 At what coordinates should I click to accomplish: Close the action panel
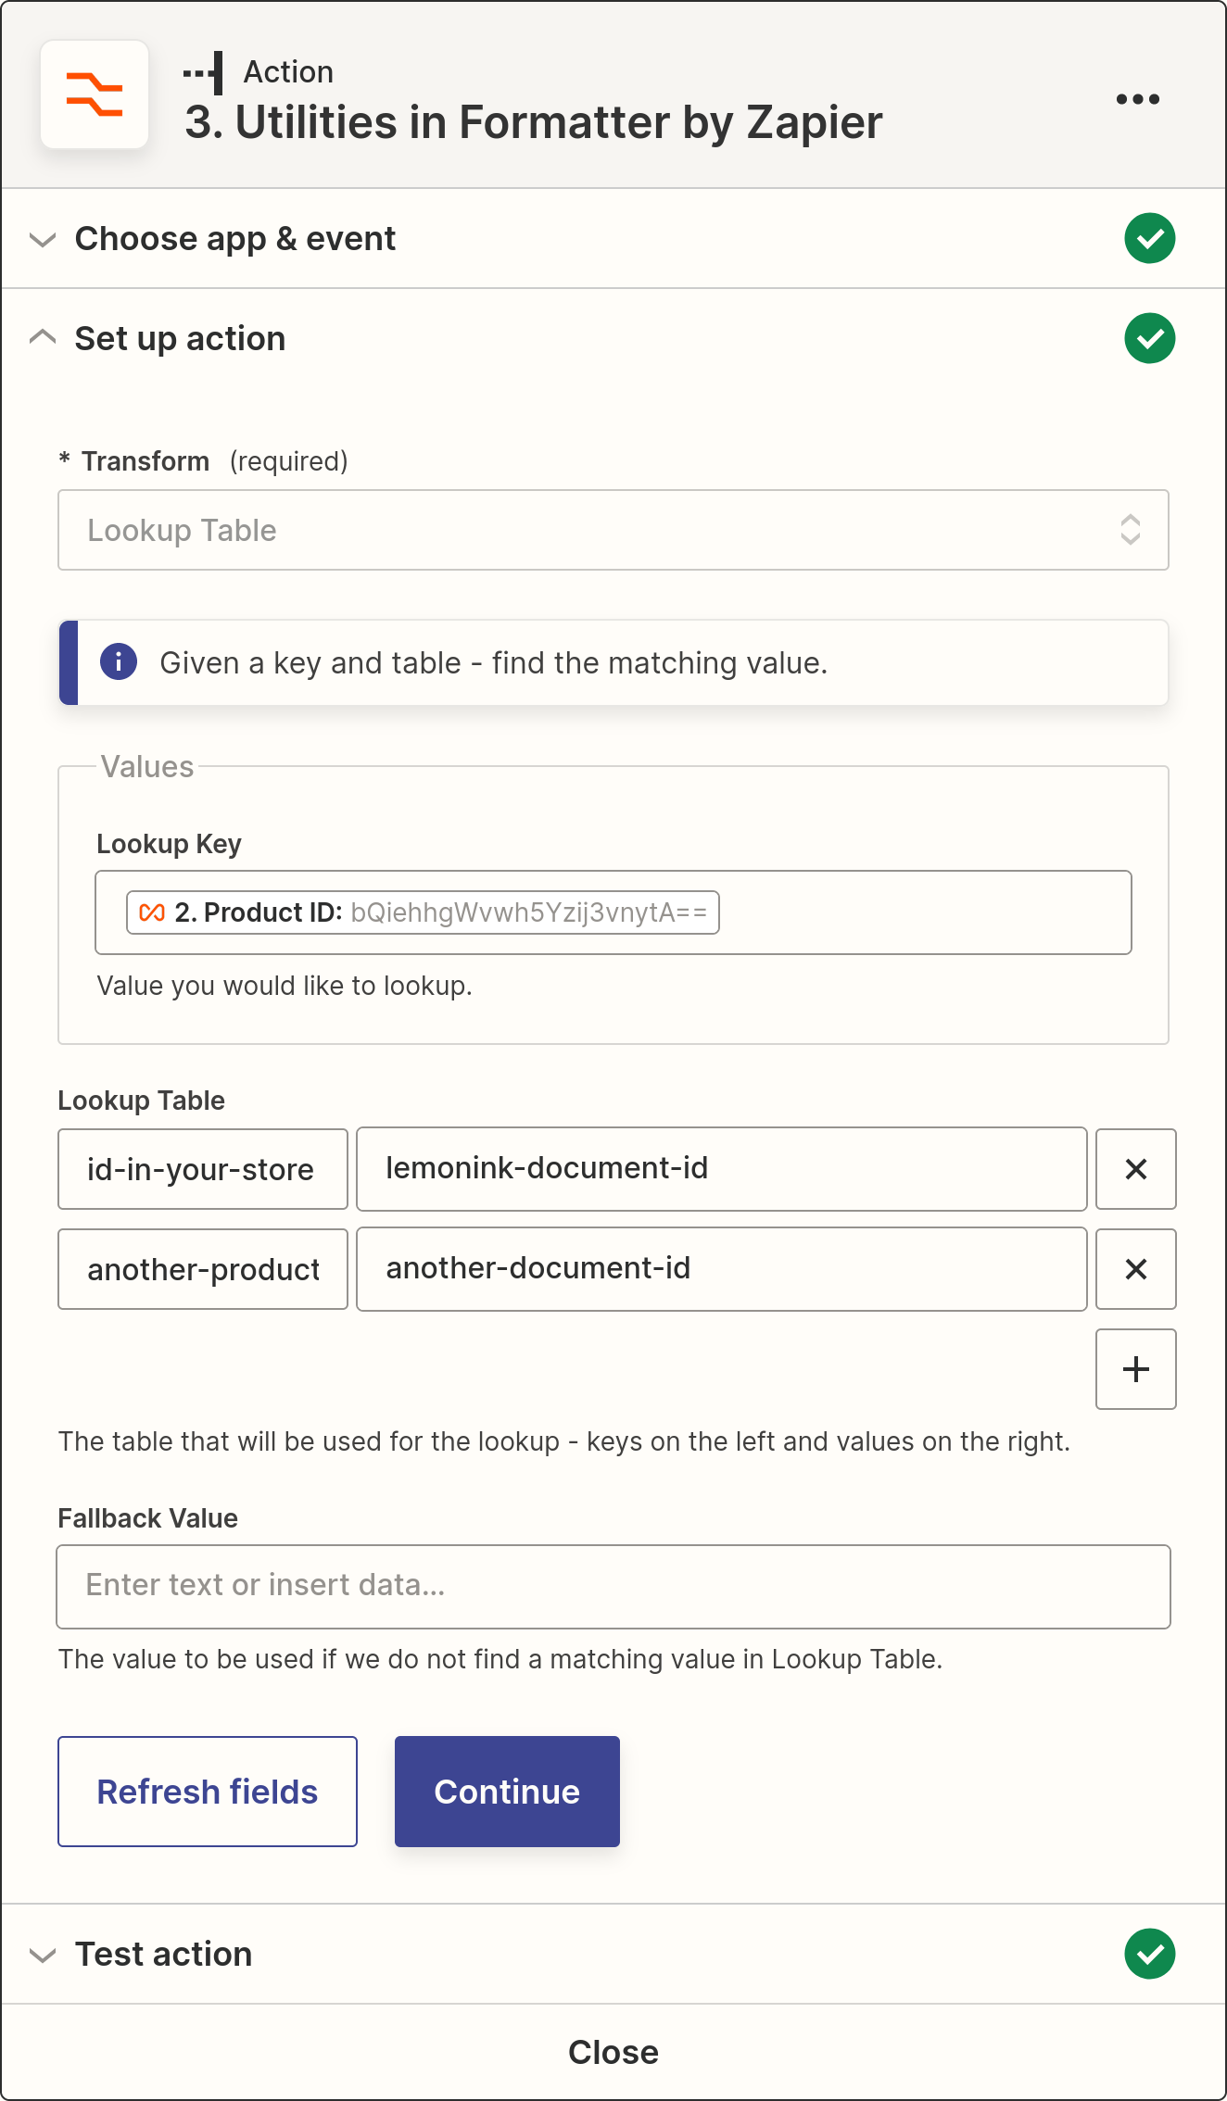[613, 2052]
